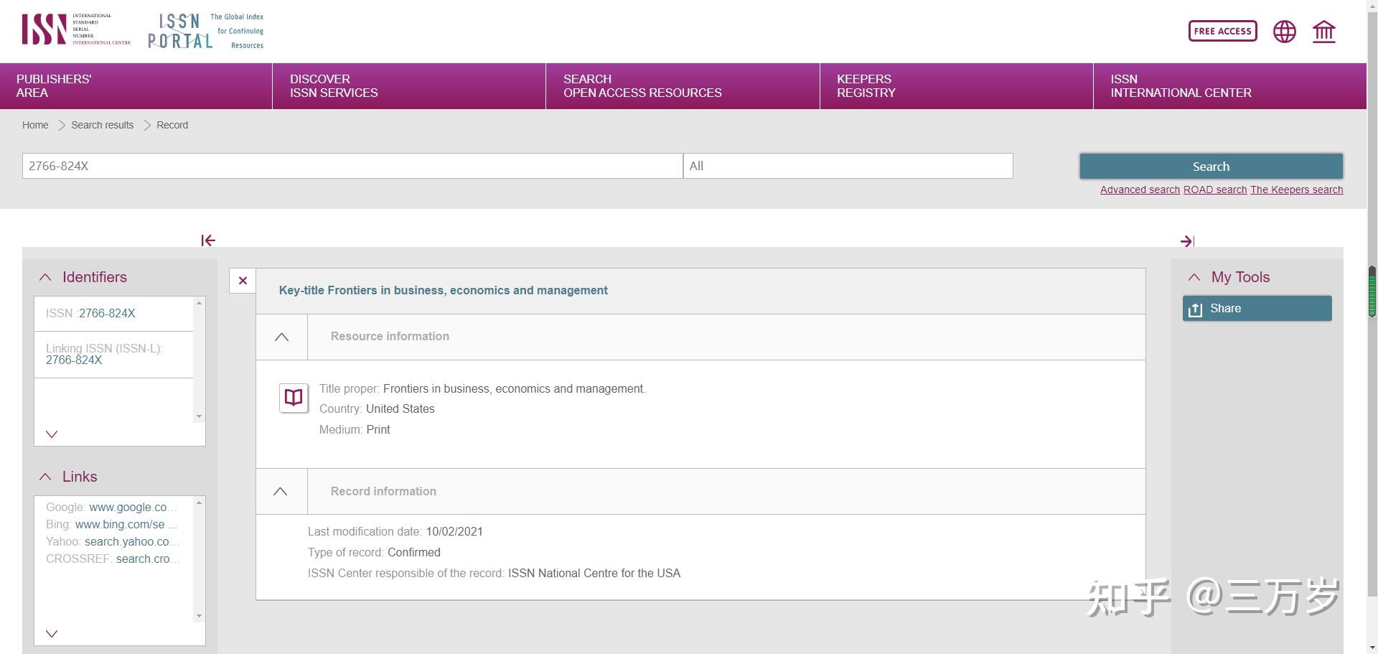Click the ISSN International Centre logo
This screenshot has width=1378, height=654.
(x=76, y=29)
